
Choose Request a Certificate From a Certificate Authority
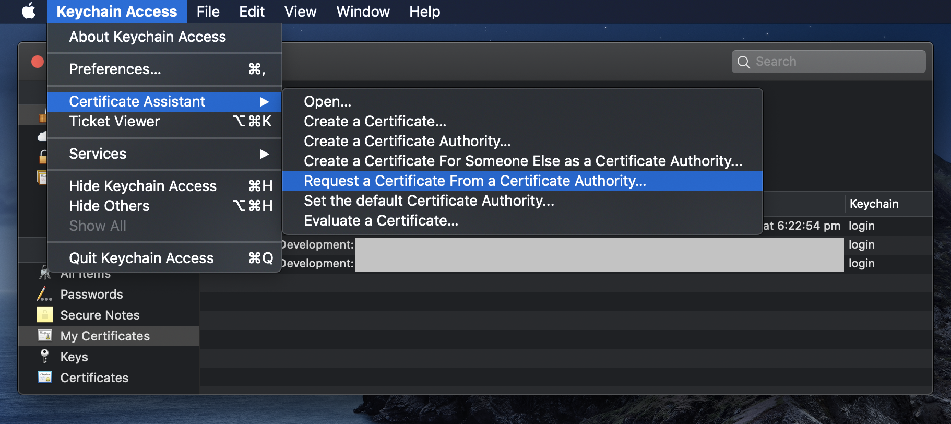pos(522,181)
